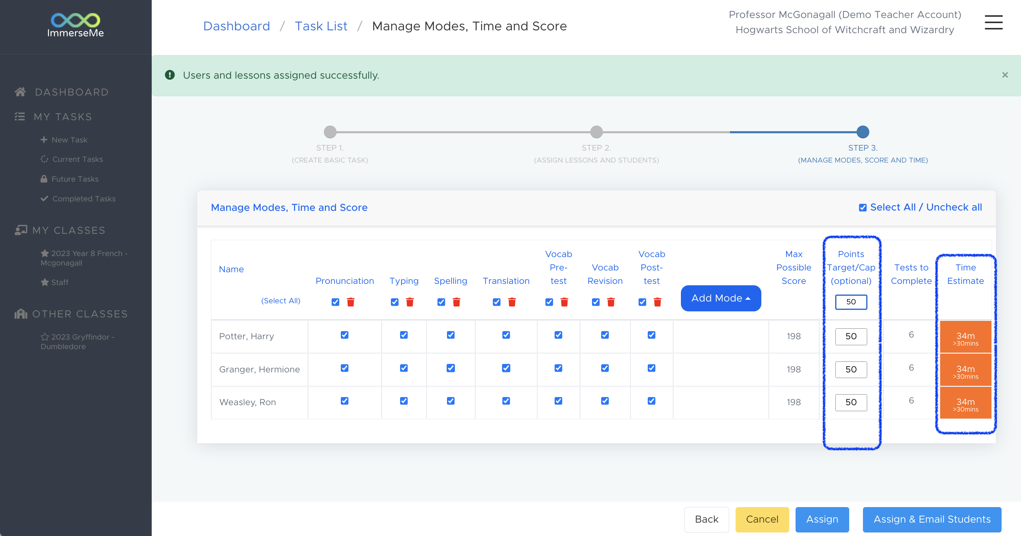Toggle the Vocab Pre-test column header checkbox
Screen dimensions: 1021x536
point(549,302)
